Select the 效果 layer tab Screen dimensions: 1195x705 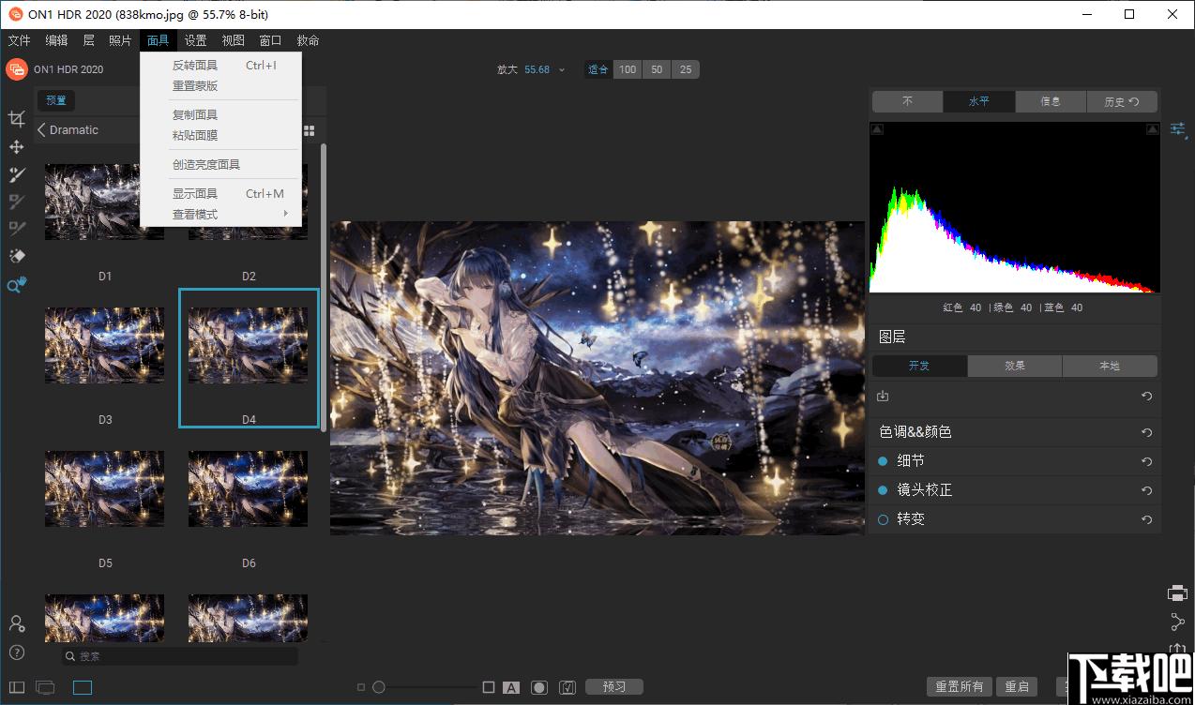click(x=1015, y=366)
